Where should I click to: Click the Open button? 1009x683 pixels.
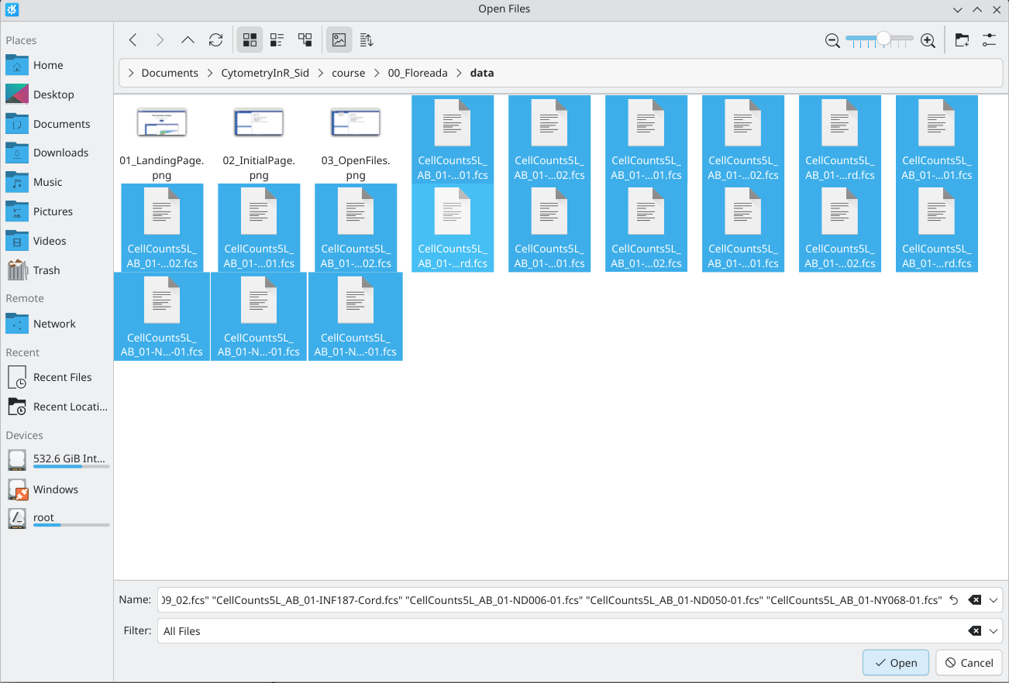tap(895, 663)
